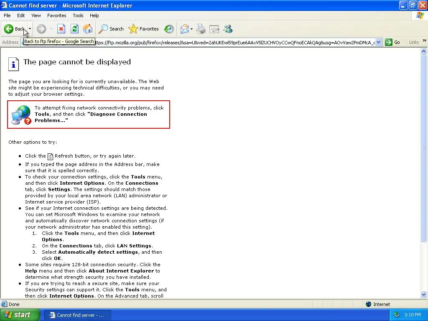The width and height of the screenshot is (428, 321).
Task: Click the green Back arrow button
Action: click(x=8, y=29)
